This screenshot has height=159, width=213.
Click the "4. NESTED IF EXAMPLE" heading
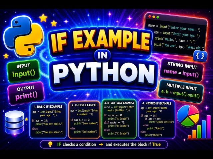157,103
